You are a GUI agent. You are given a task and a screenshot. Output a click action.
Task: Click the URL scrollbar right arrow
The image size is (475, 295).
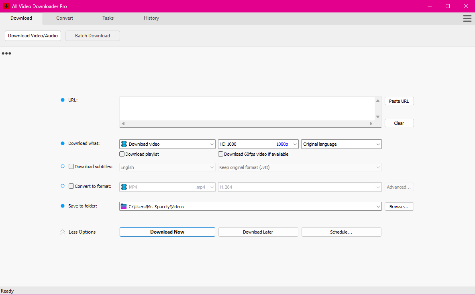pyautogui.click(x=371, y=124)
